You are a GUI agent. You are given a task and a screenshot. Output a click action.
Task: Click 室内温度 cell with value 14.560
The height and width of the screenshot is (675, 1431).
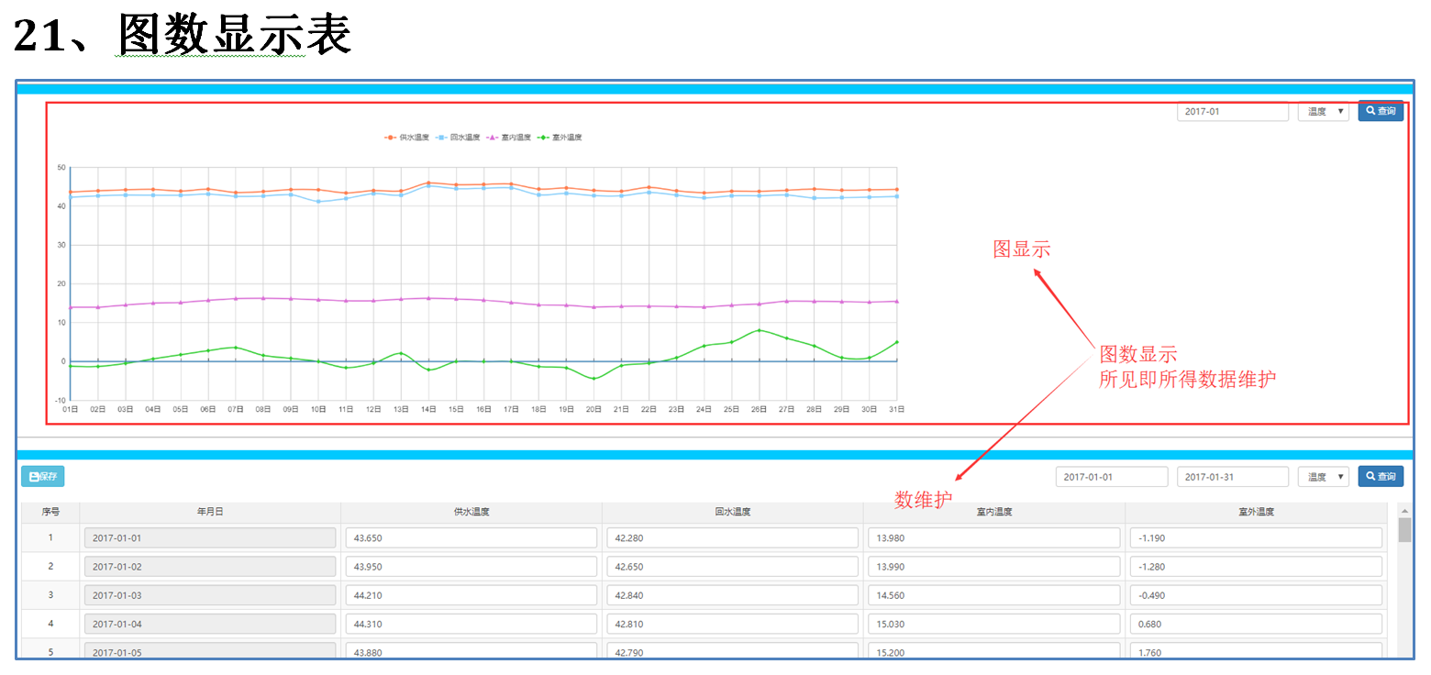(993, 596)
